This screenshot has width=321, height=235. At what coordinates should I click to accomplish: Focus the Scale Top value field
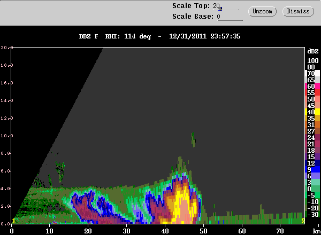click(226, 6)
